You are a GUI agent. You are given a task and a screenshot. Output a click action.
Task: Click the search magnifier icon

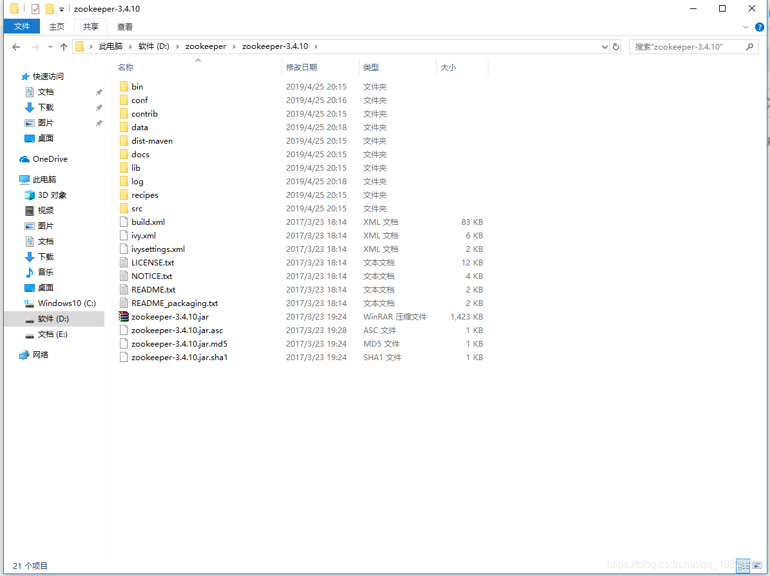(749, 46)
